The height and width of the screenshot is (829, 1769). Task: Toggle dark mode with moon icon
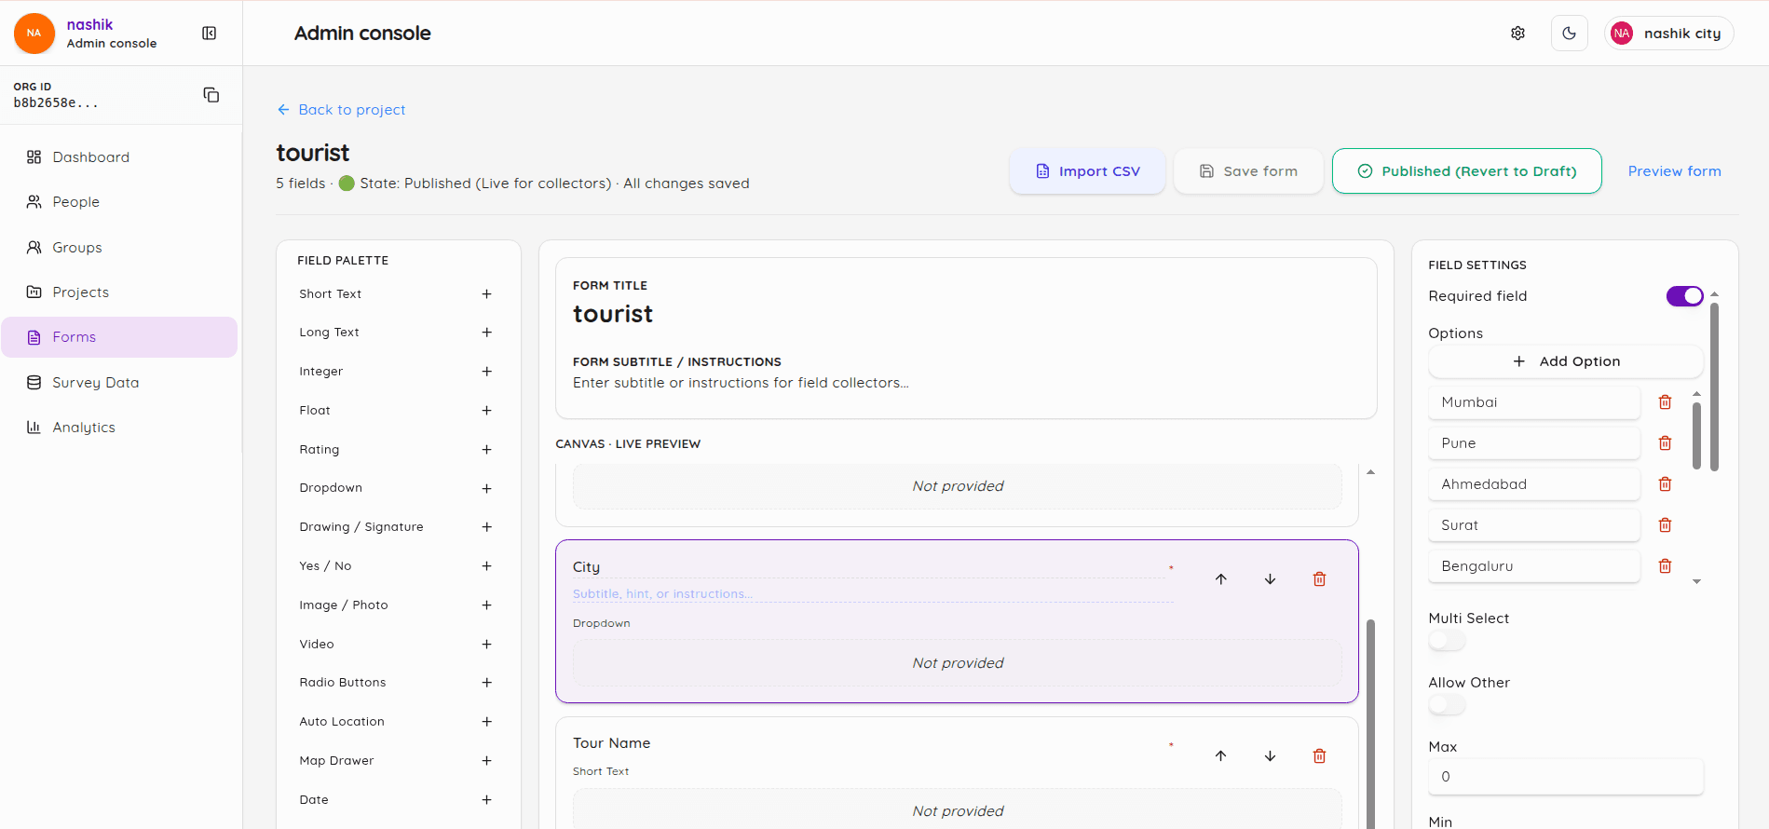[1570, 34]
